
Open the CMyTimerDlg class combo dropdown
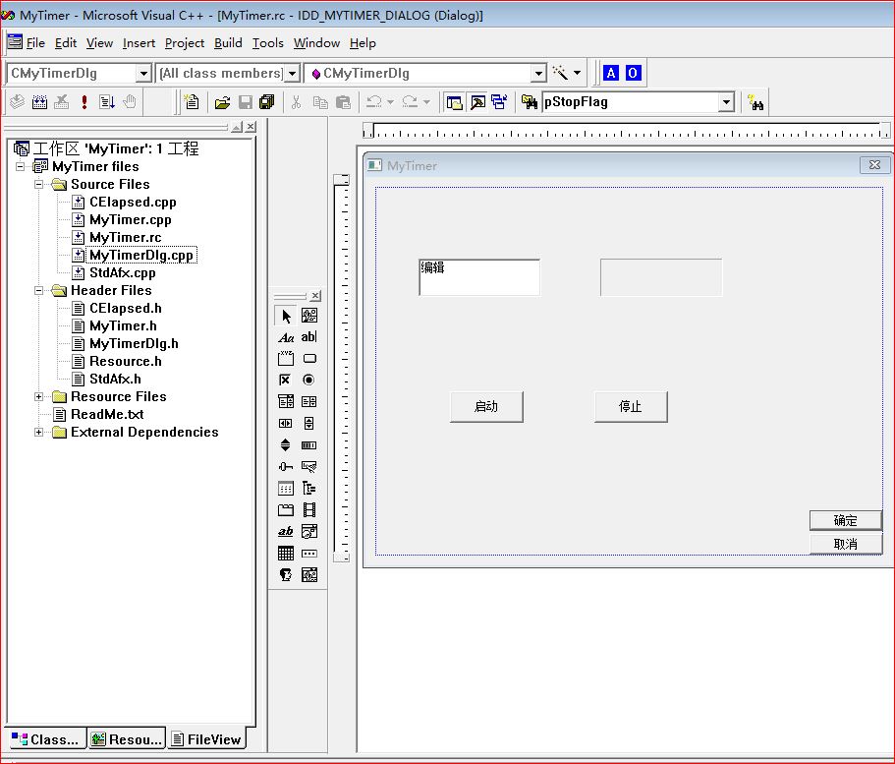click(x=143, y=73)
